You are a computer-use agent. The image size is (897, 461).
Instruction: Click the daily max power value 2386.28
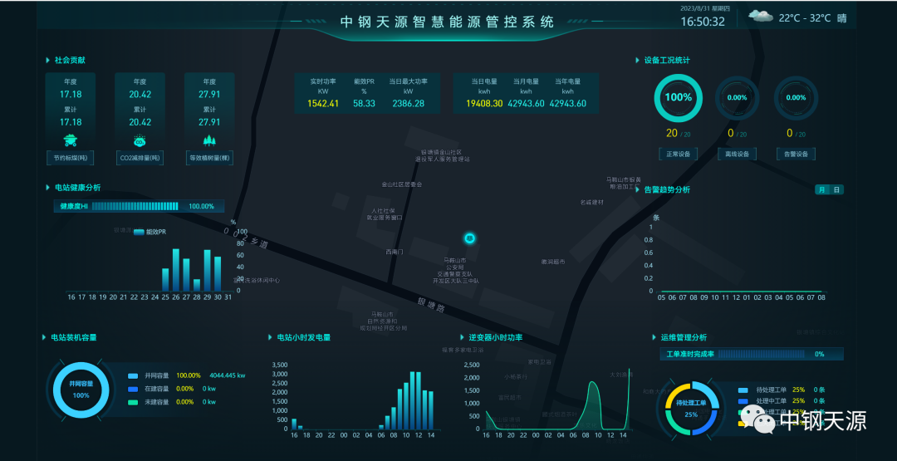(x=408, y=104)
